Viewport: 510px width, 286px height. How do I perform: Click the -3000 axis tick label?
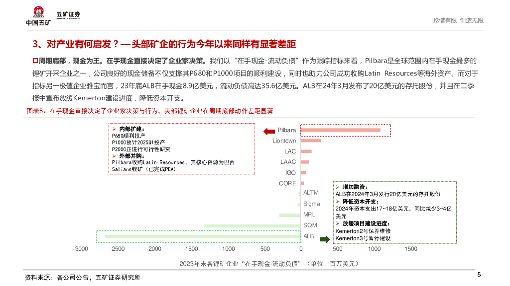coord(80,249)
